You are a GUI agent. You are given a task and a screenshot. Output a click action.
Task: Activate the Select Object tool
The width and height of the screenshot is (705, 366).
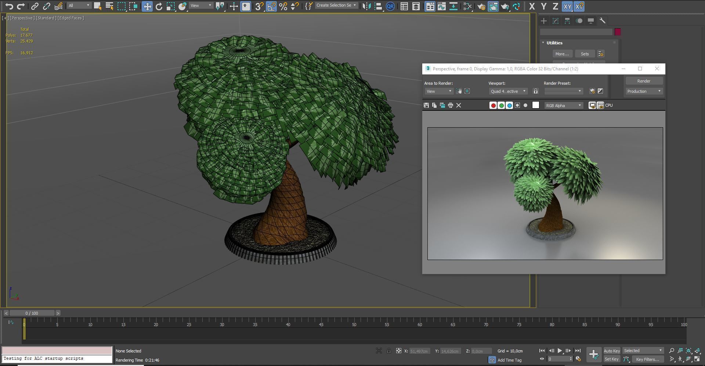coord(97,6)
